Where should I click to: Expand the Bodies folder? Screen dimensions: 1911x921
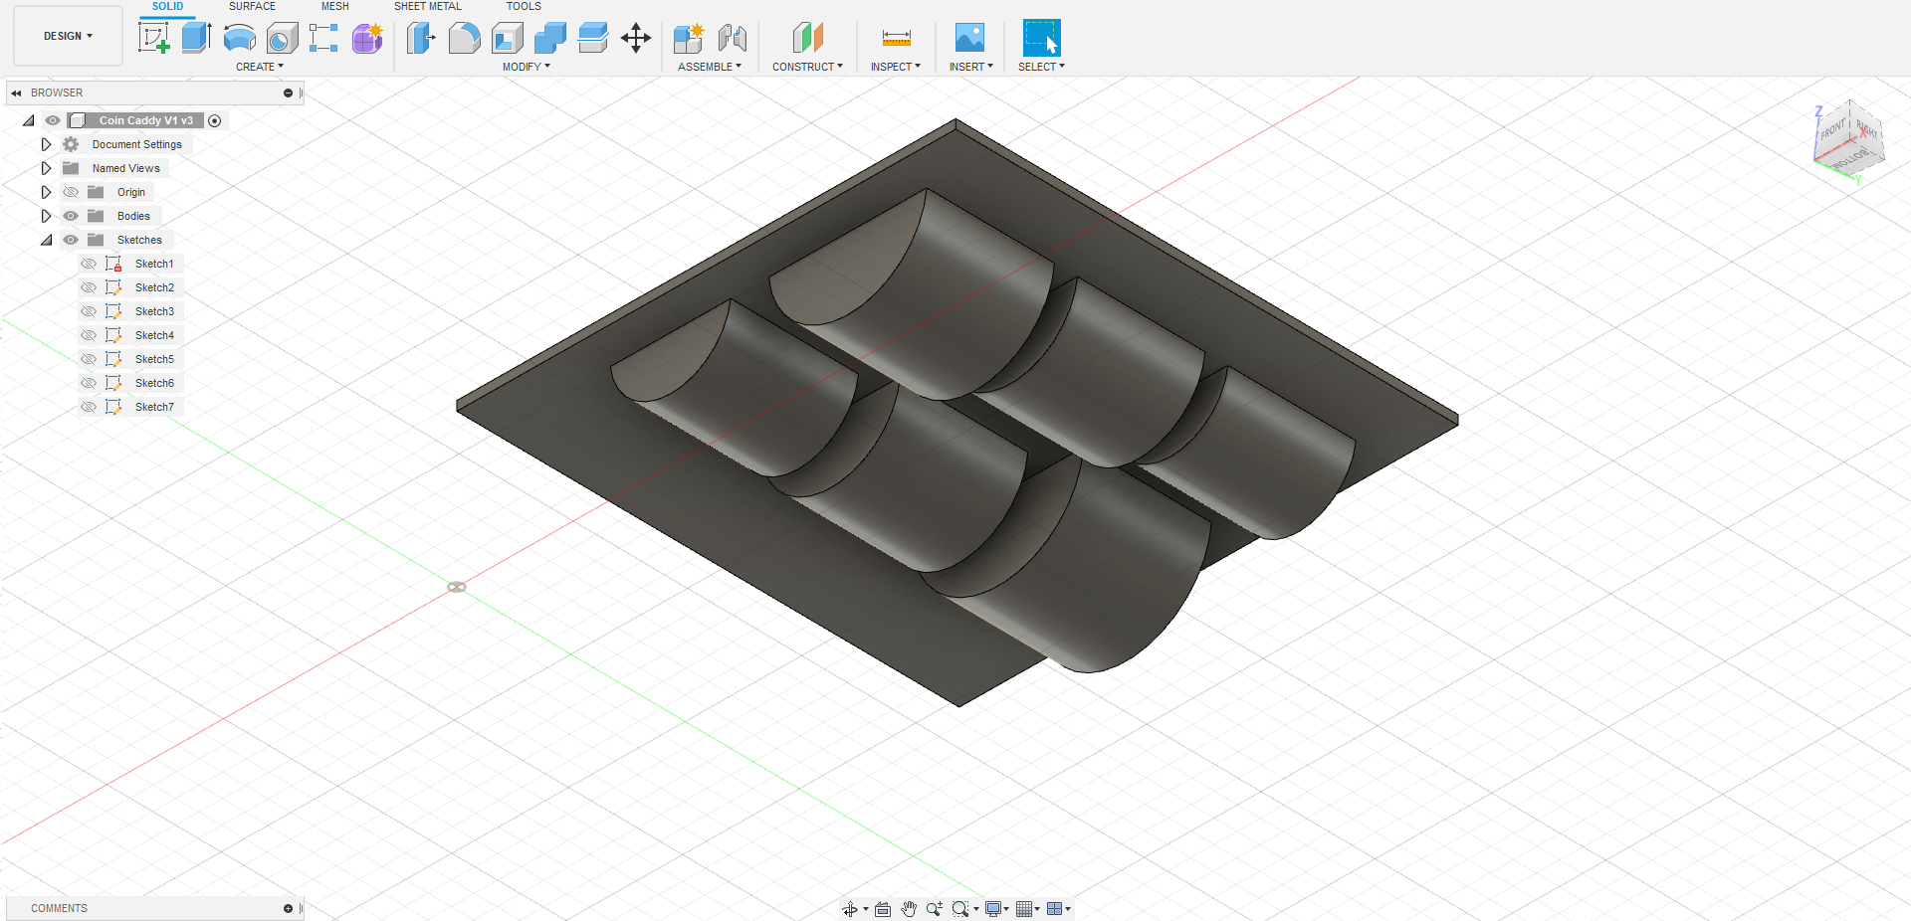pos(46,216)
